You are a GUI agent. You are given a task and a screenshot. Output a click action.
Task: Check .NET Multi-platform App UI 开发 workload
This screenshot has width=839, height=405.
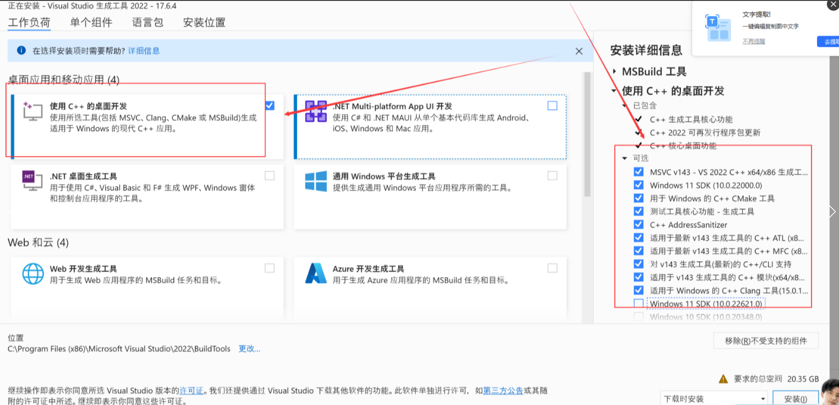click(553, 105)
